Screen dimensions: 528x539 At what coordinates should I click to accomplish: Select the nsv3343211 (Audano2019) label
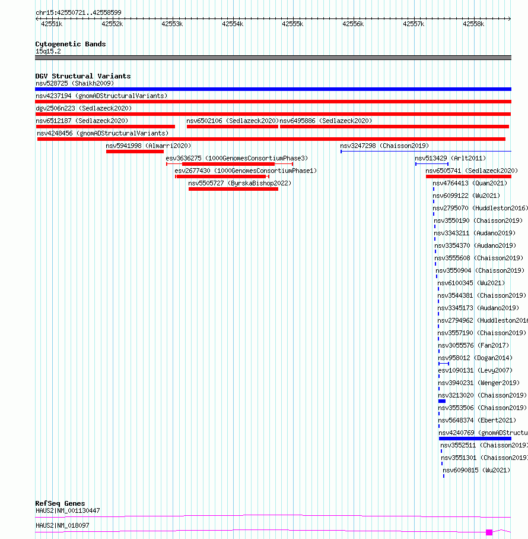(475, 233)
